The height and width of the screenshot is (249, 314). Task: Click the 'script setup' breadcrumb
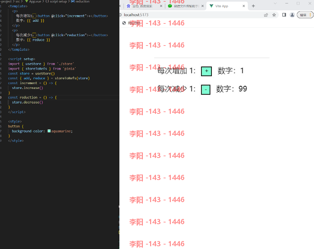[58, 1]
